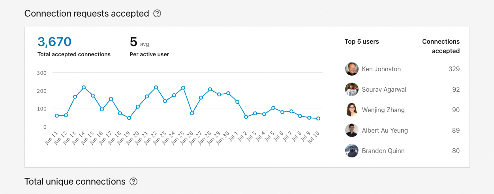Click the Jun 25 chart data point
Viewport: 494px width, 194px height.
[183, 88]
